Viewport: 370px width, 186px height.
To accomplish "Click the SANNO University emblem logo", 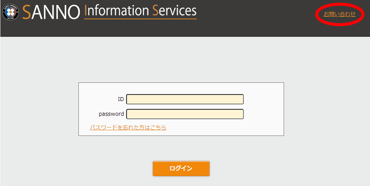I will click(x=10, y=12).
